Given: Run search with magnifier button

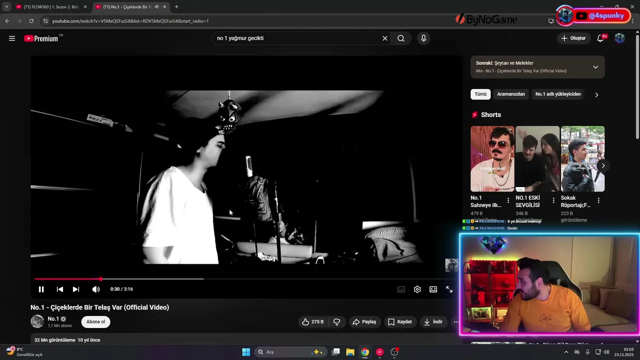Looking at the screenshot, I should pyautogui.click(x=401, y=38).
